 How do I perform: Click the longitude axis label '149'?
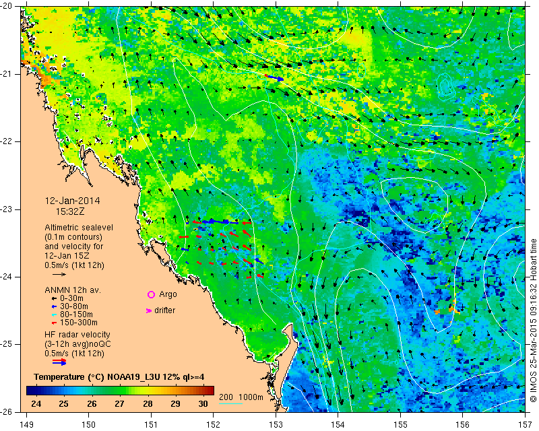26,425
